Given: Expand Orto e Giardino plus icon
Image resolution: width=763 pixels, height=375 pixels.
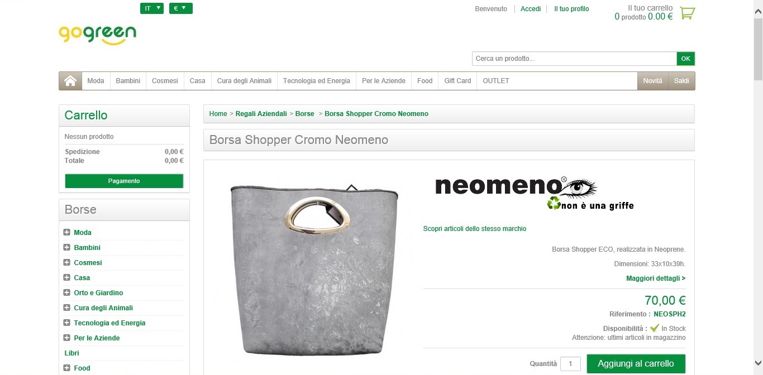Looking at the screenshot, I should pos(67,292).
